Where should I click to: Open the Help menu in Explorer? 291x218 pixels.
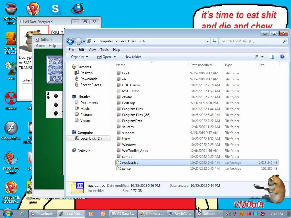[117, 50]
